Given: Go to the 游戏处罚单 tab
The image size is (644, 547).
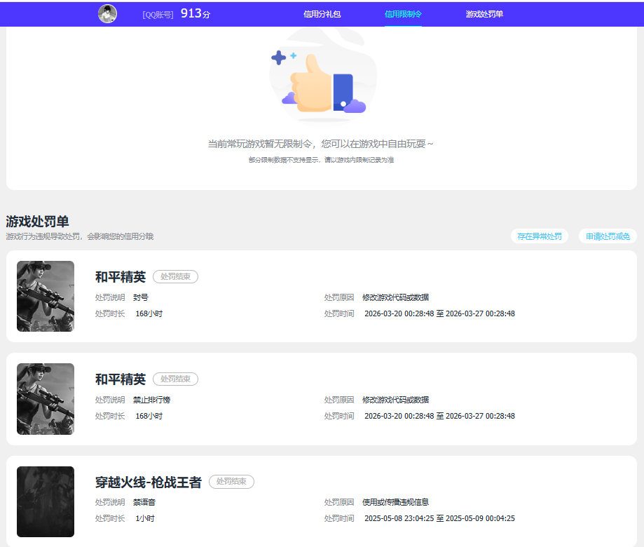Looking at the screenshot, I should [484, 14].
